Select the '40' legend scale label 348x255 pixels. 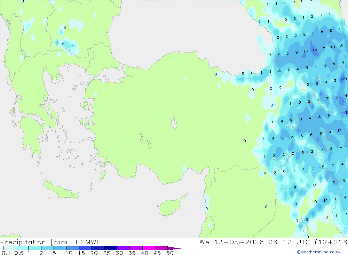(144, 253)
